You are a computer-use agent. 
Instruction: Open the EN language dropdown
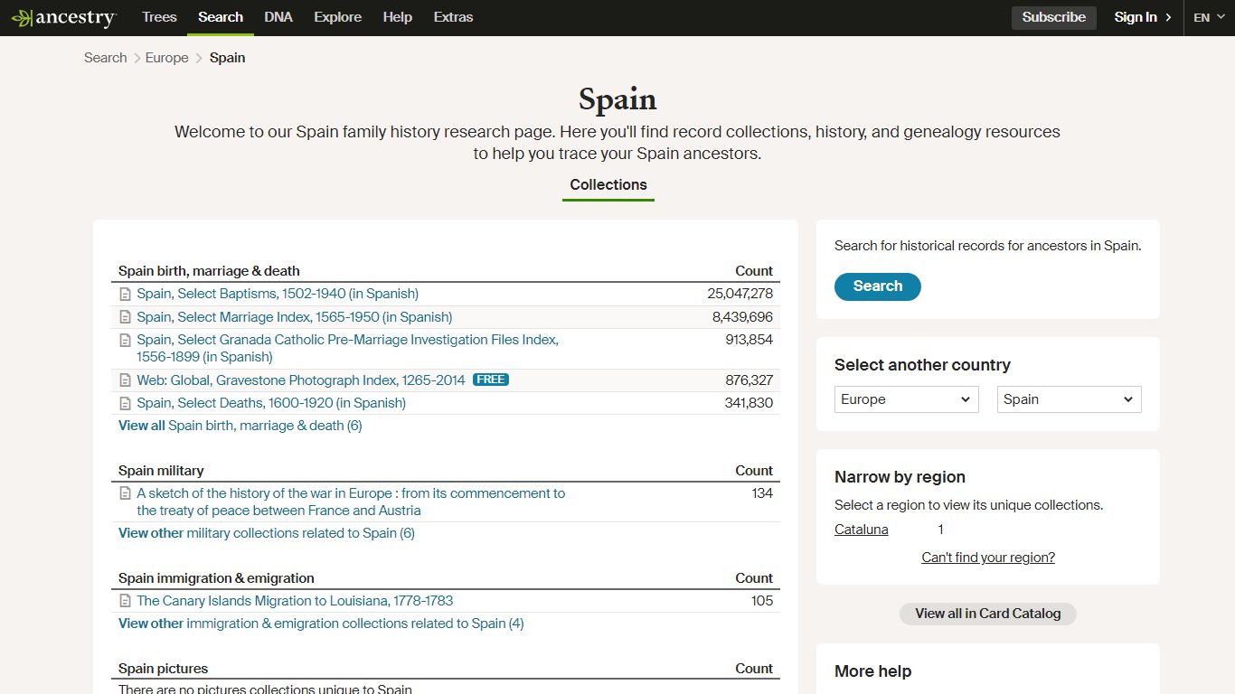[x=1209, y=17]
